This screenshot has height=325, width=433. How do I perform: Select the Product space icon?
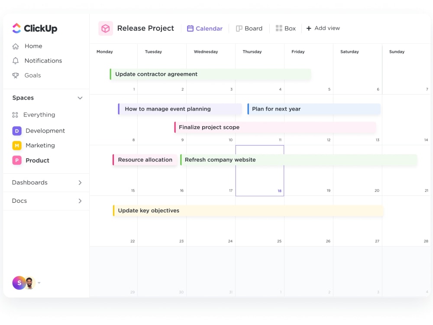16,160
